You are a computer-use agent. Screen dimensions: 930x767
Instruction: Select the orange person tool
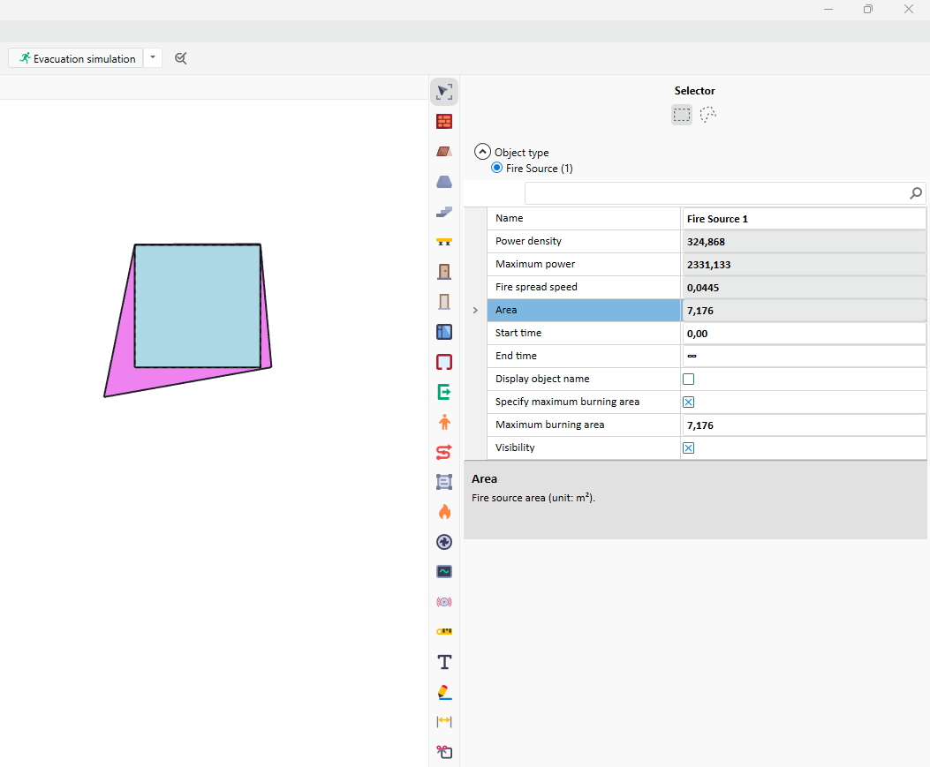click(x=444, y=422)
